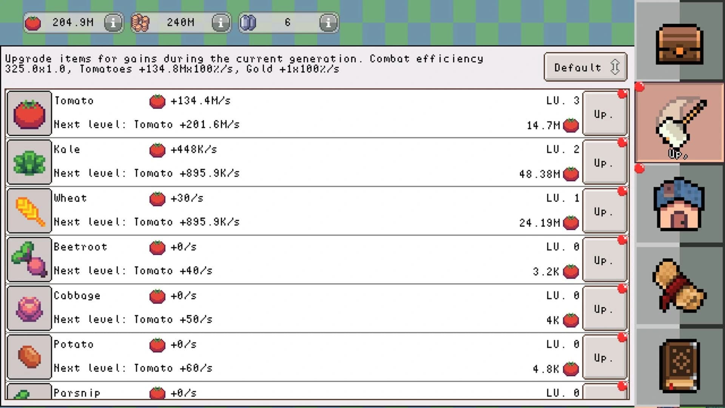The image size is (725, 408).
Task: Click the Beetroot crop icon
Action: 28,259
